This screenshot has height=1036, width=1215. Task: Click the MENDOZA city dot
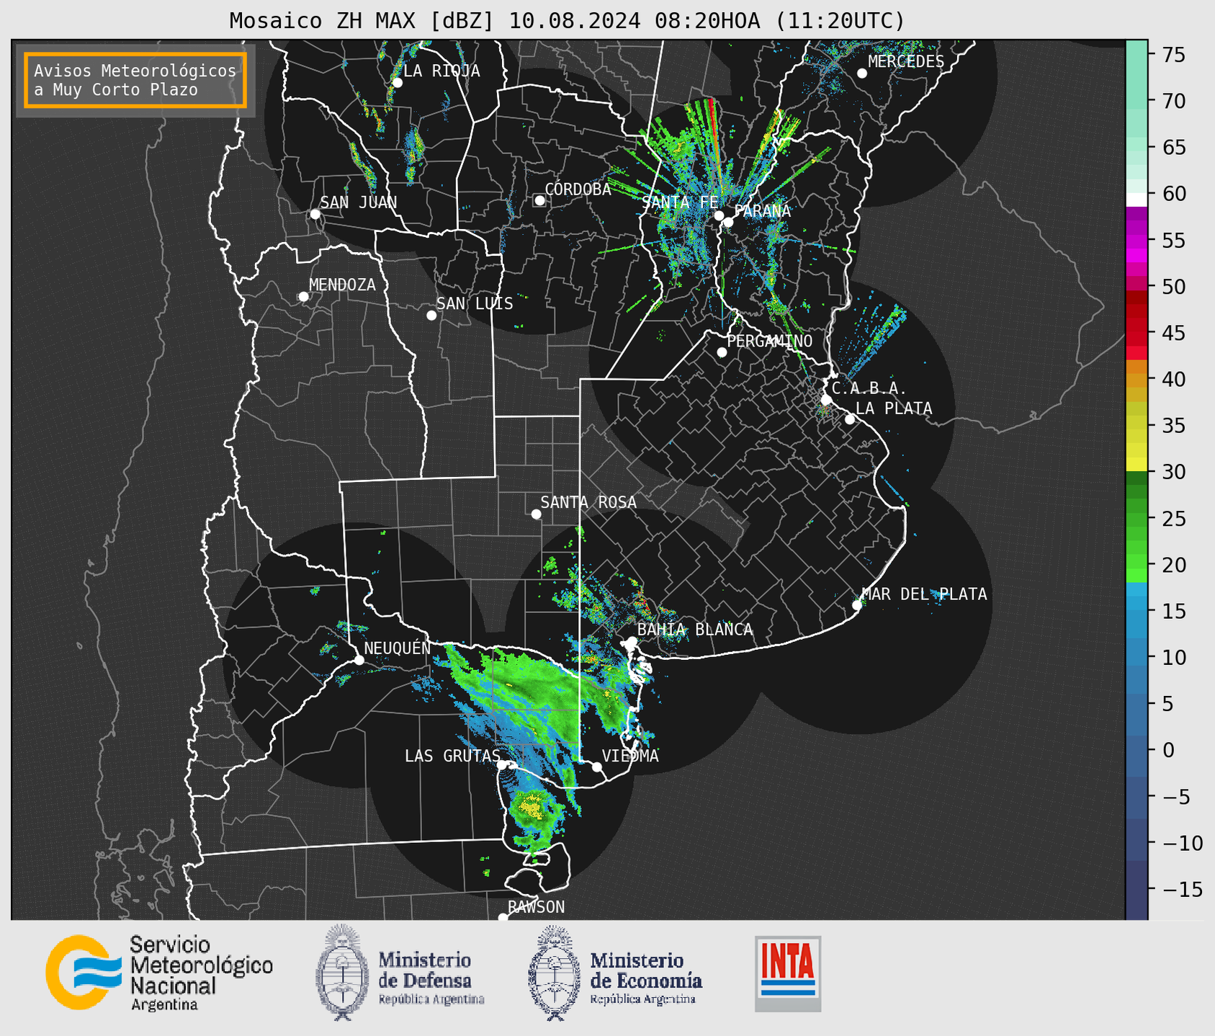click(303, 297)
